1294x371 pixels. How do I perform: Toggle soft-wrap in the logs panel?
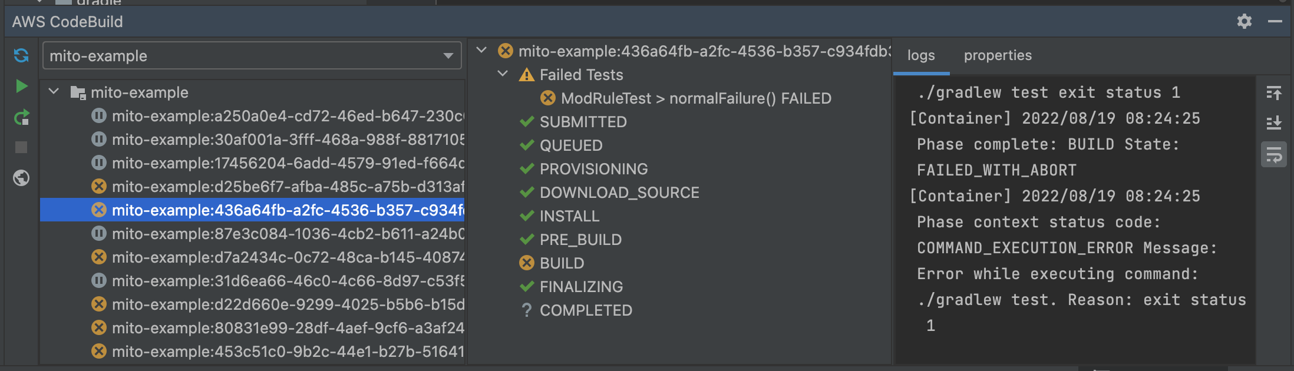[x=1274, y=155]
